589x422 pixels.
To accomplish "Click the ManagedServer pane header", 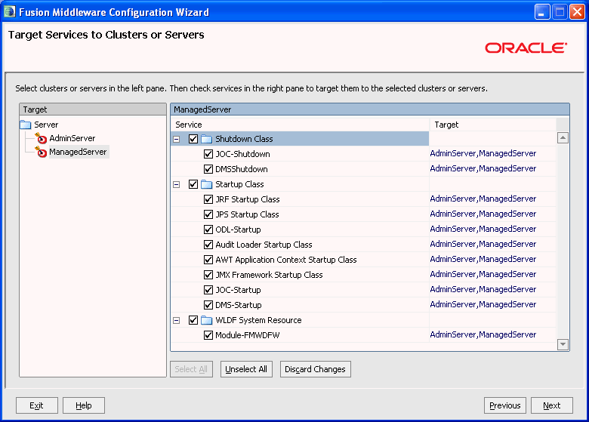I will point(370,109).
